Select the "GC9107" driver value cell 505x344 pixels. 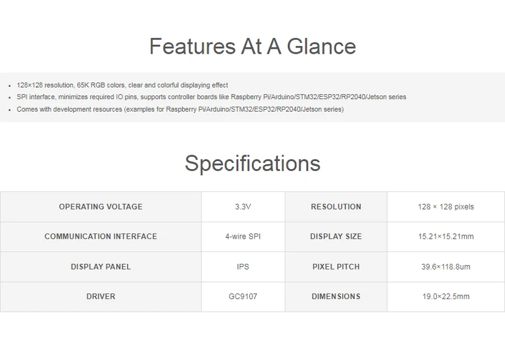pos(243,297)
